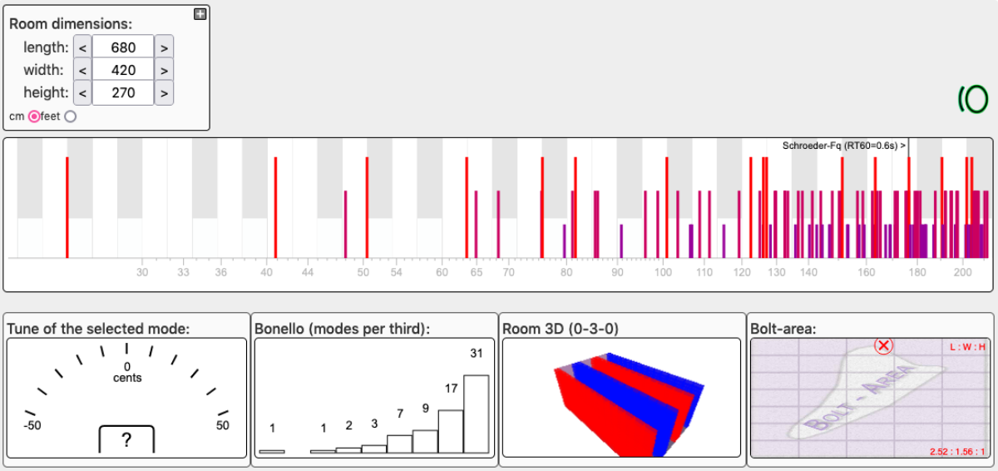This screenshot has width=998, height=471.
Task: Increase room length with right arrow
Action: click(x=164, y=48)
